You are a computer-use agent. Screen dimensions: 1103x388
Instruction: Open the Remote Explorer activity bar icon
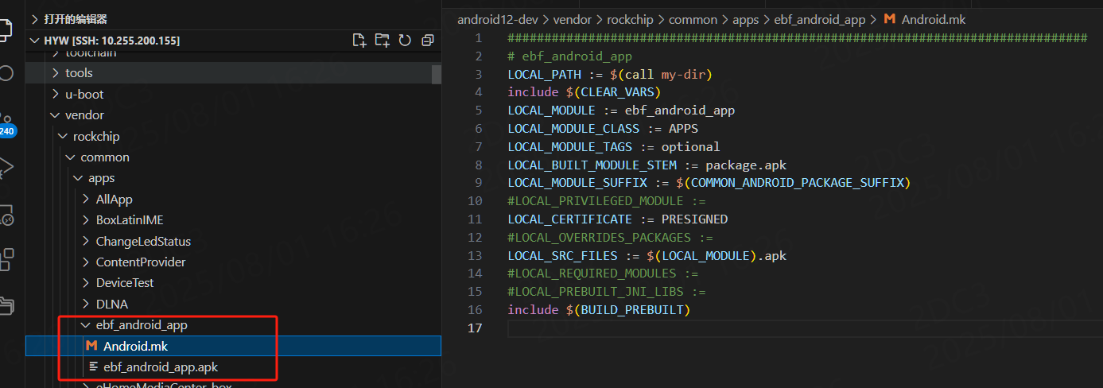pos(6,215)
